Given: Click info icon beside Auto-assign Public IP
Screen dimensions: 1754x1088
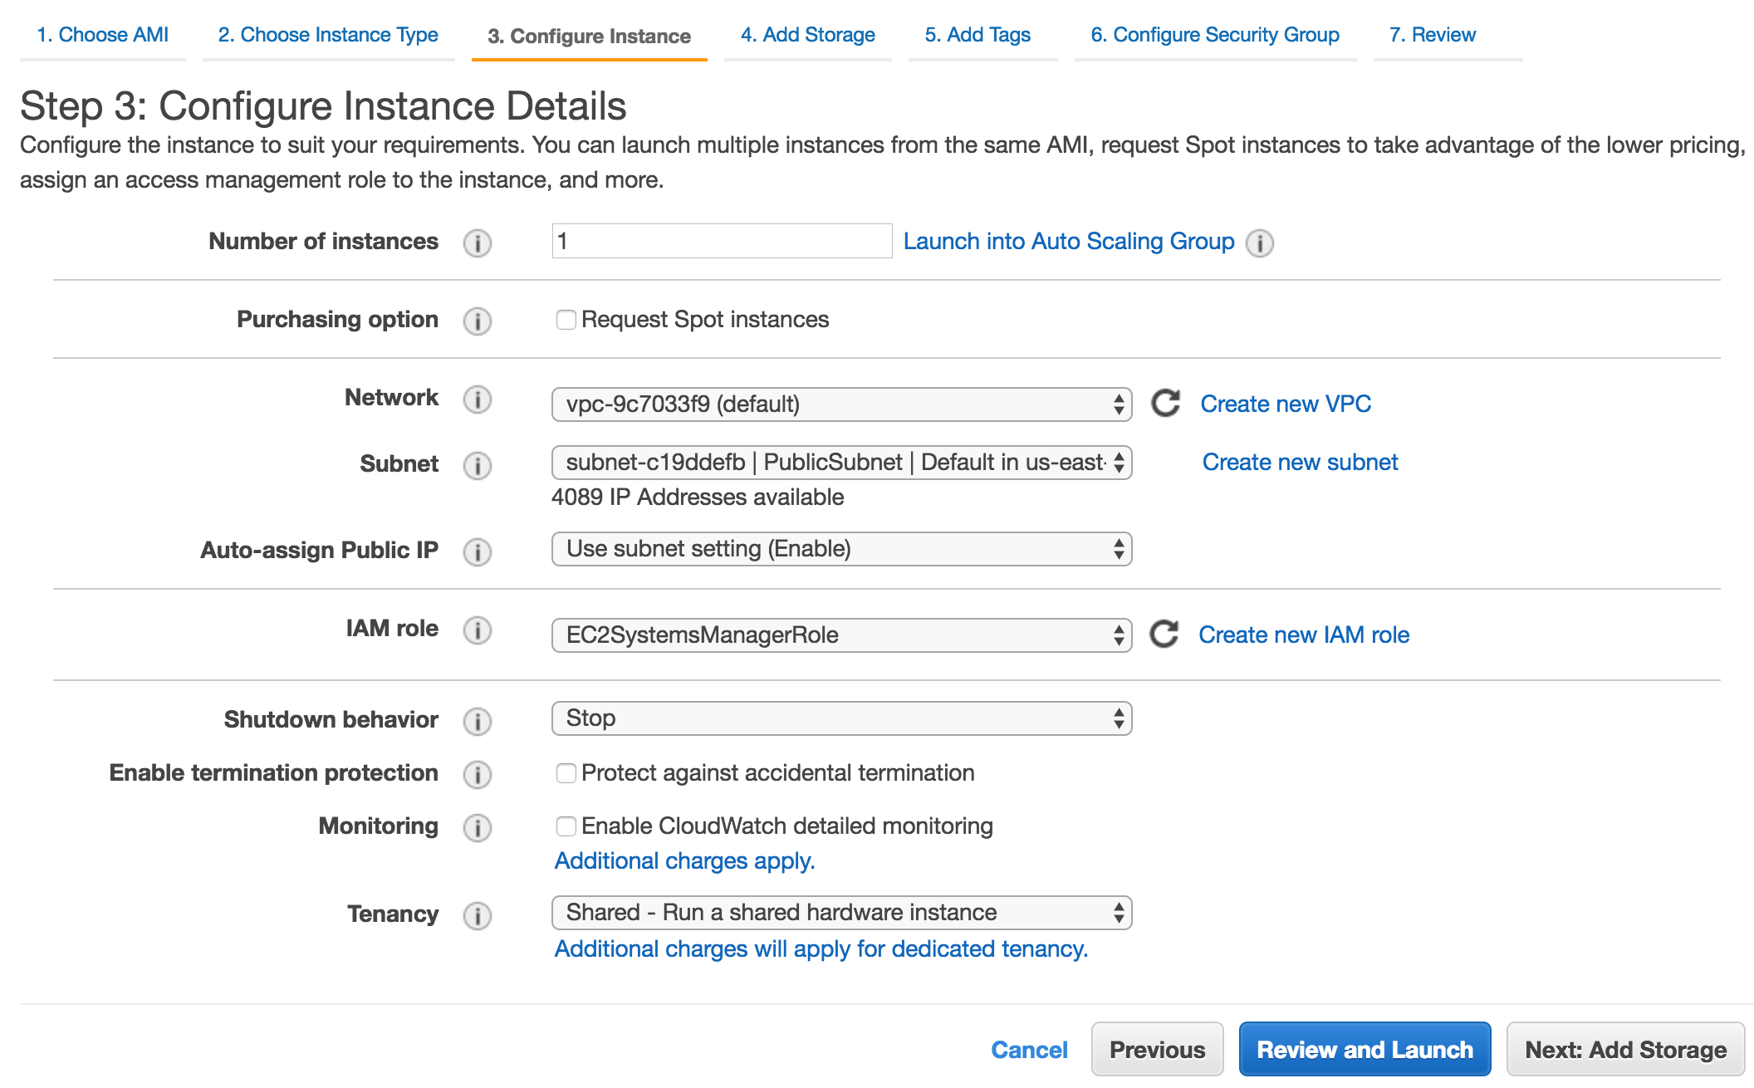Looking at the screenshot, I should point(477,551).
